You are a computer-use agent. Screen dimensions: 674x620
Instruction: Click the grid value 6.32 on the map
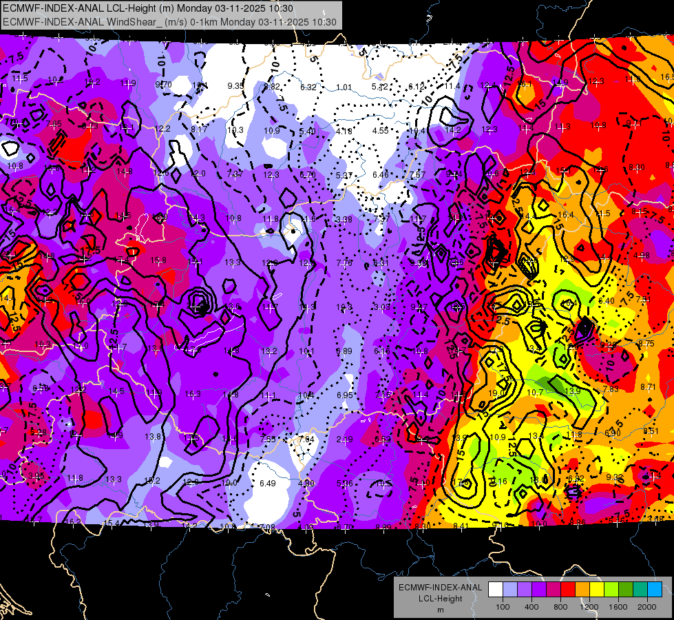click(308, 87)
